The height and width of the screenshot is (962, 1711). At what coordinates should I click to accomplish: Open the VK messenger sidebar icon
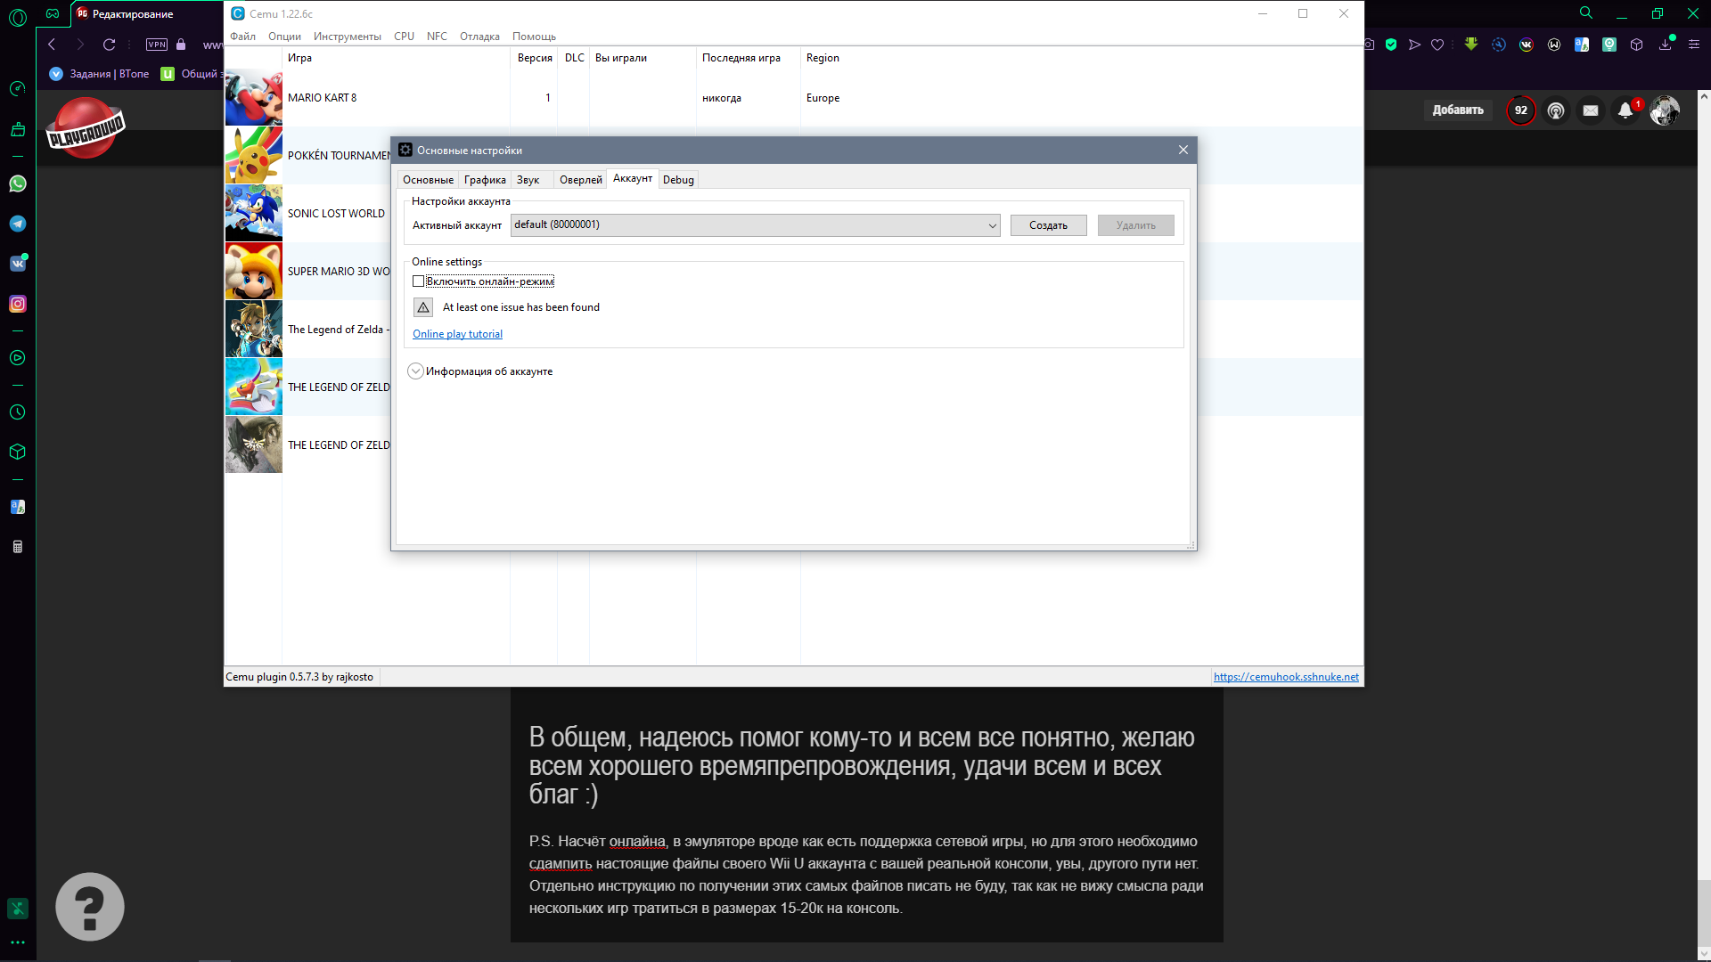tap(18, 264)
